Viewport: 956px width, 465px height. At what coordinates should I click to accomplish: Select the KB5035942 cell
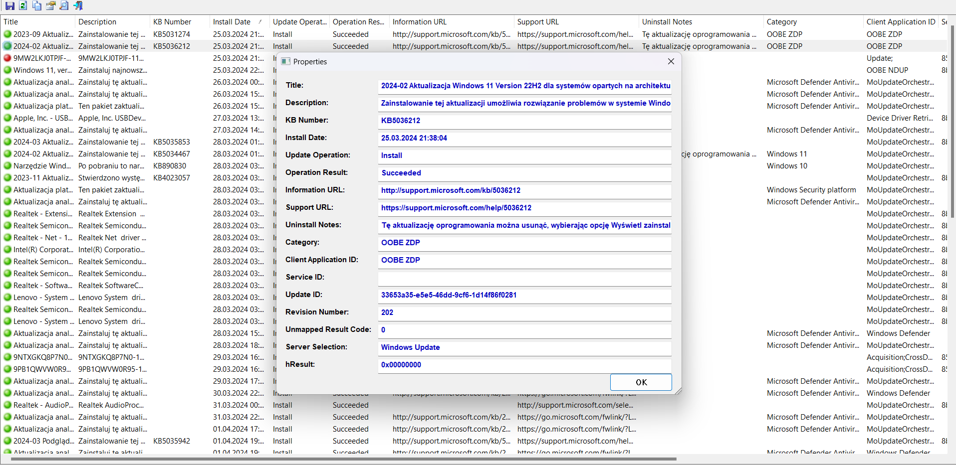coord(172,441)
